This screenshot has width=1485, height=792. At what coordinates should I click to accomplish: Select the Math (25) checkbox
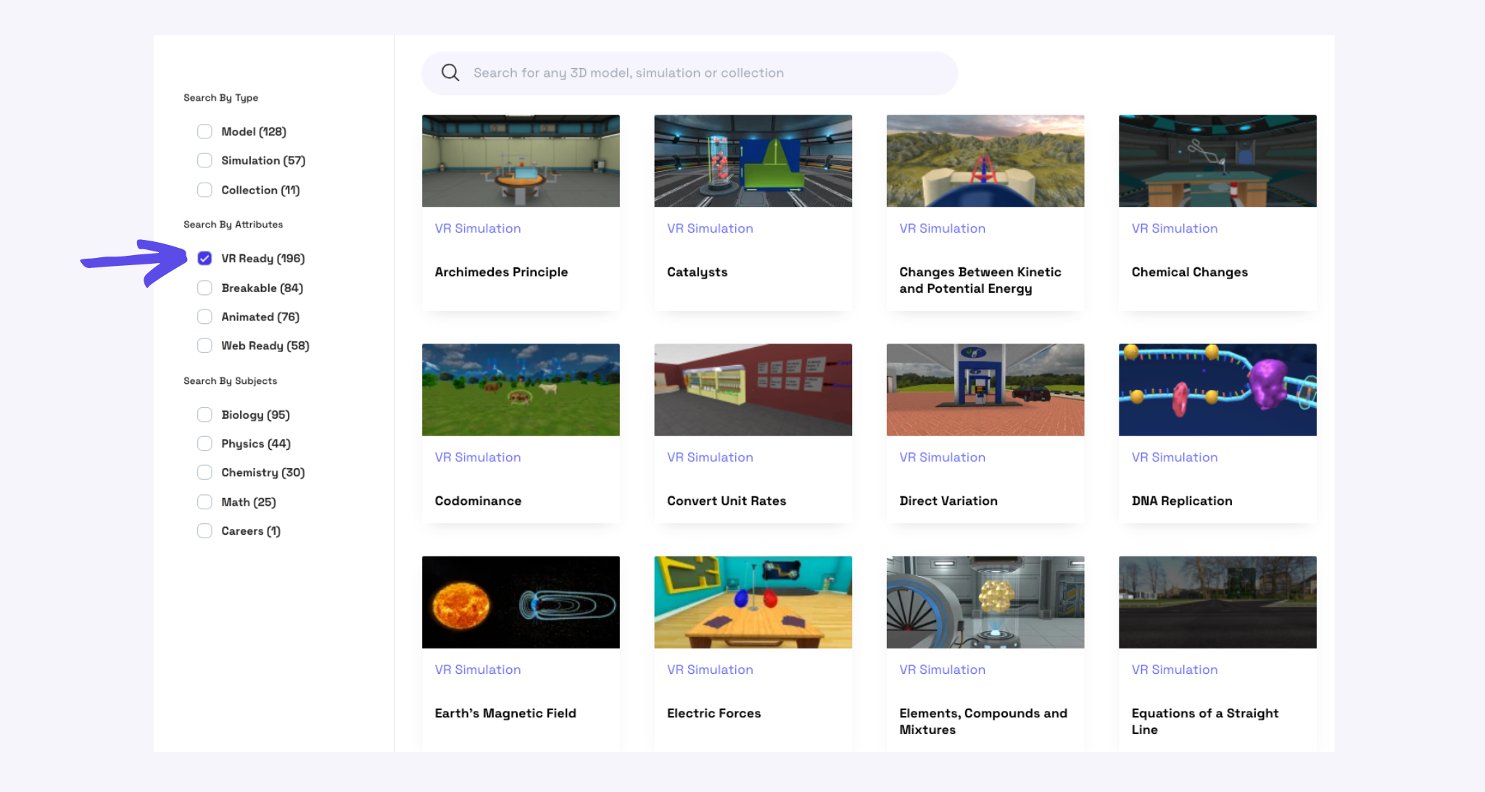(204, 502)
